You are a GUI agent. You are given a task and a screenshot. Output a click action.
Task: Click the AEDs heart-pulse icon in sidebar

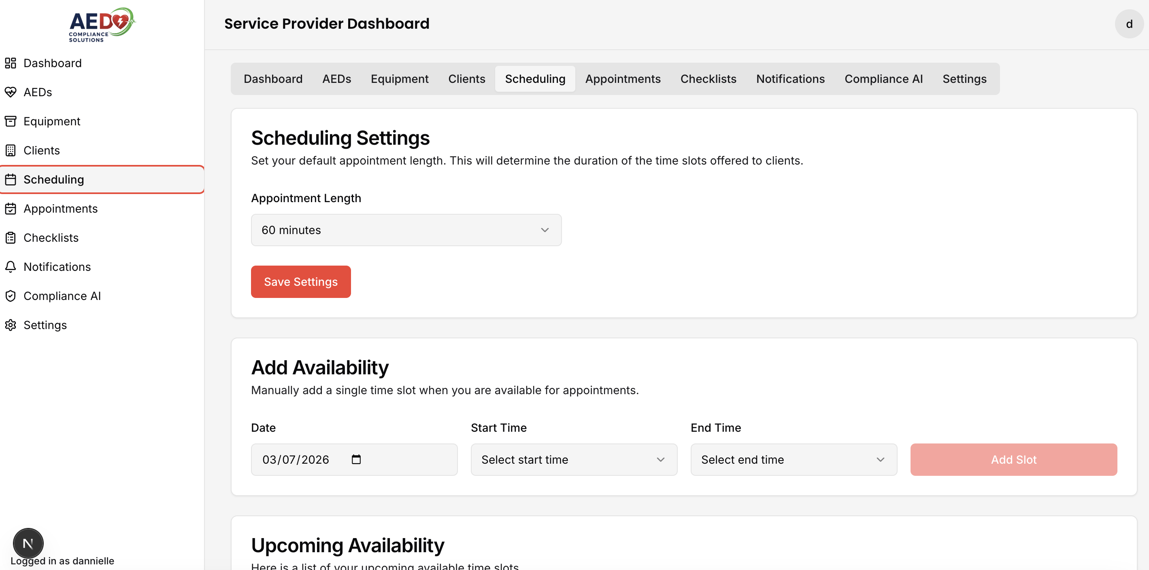click(11, 92)
